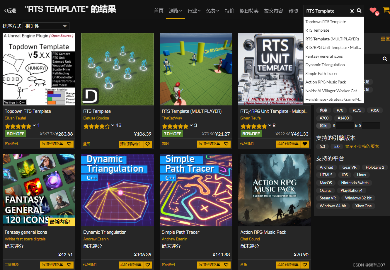The height and width of the screenshot is (270, 390).
Task: Expand the 免费 menu
Action: point(212,11)
